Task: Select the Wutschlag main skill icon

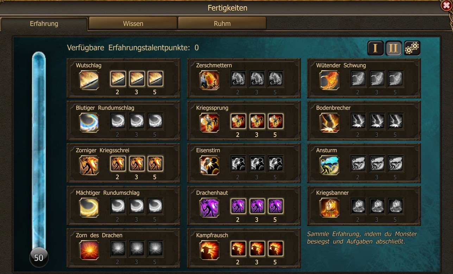Action: 89,80
